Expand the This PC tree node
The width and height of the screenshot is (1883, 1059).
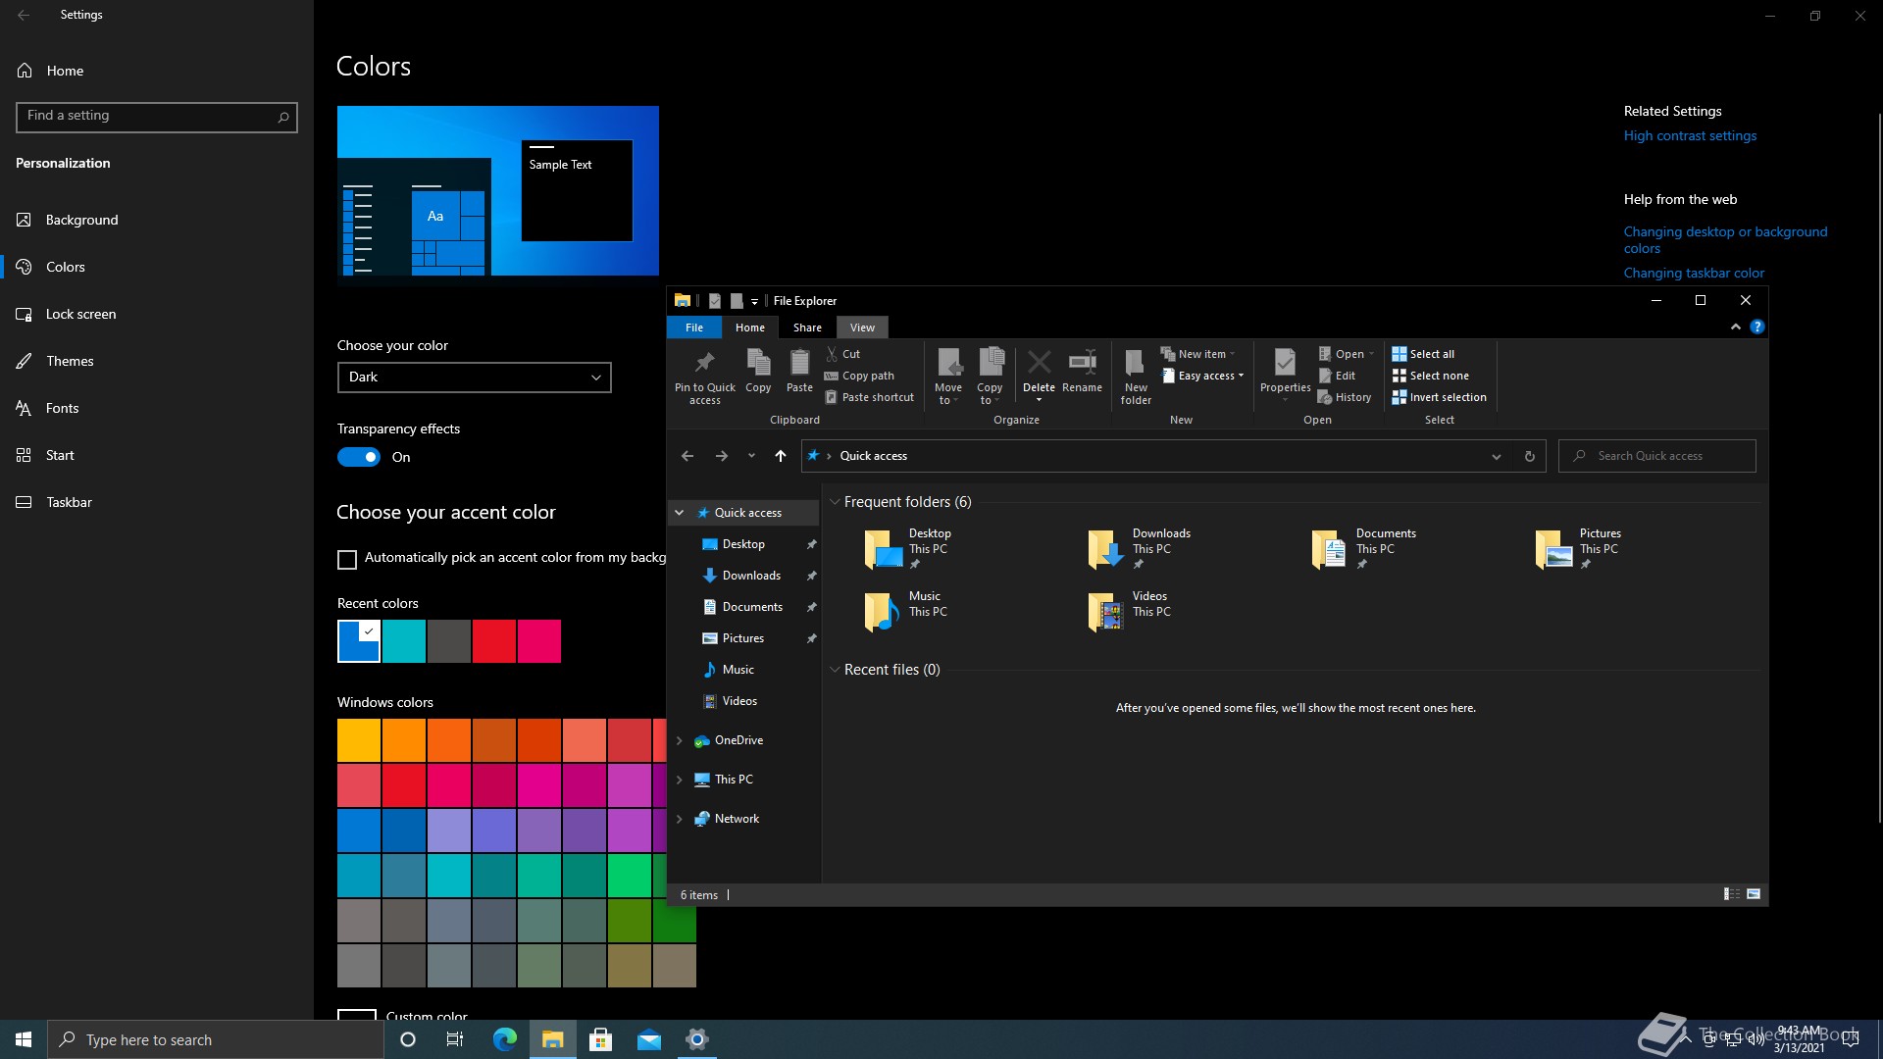(679, 780)
